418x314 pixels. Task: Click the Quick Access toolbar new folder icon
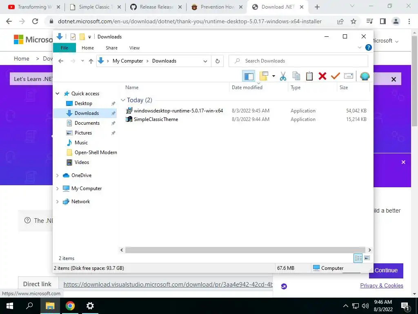pos(82,37)
